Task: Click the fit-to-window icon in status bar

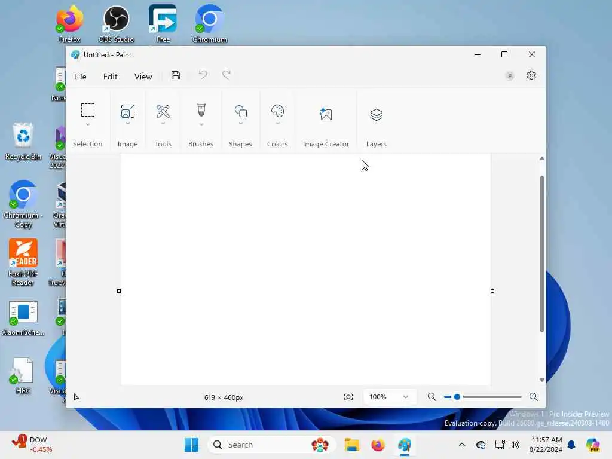Action: pyautogui.click(x=348, y=397)
